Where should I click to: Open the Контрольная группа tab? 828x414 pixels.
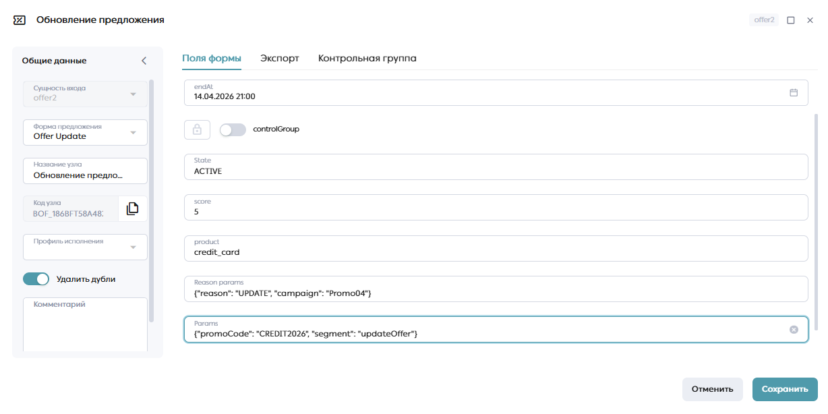367,58
